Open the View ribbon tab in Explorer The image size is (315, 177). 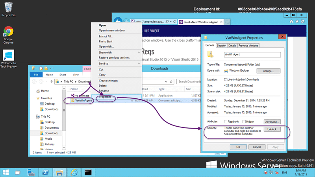[x=76, y=75]
